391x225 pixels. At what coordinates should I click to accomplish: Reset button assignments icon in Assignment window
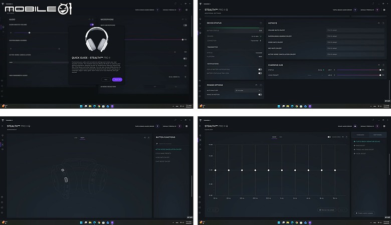click(145, 137)
